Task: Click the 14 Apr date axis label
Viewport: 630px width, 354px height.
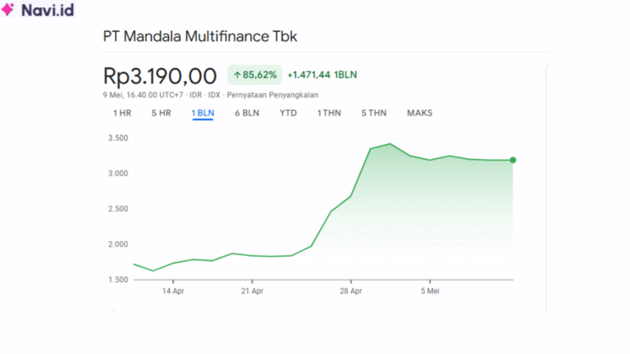Action: 172,291
